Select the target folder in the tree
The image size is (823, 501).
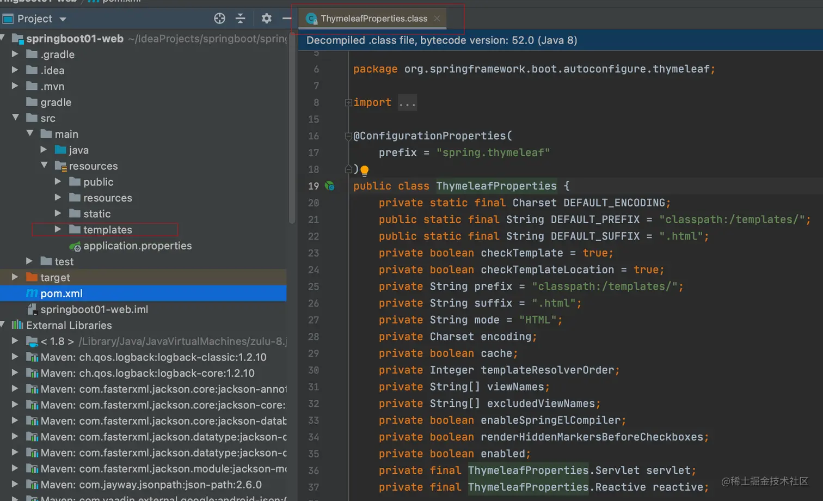point(55,278)
